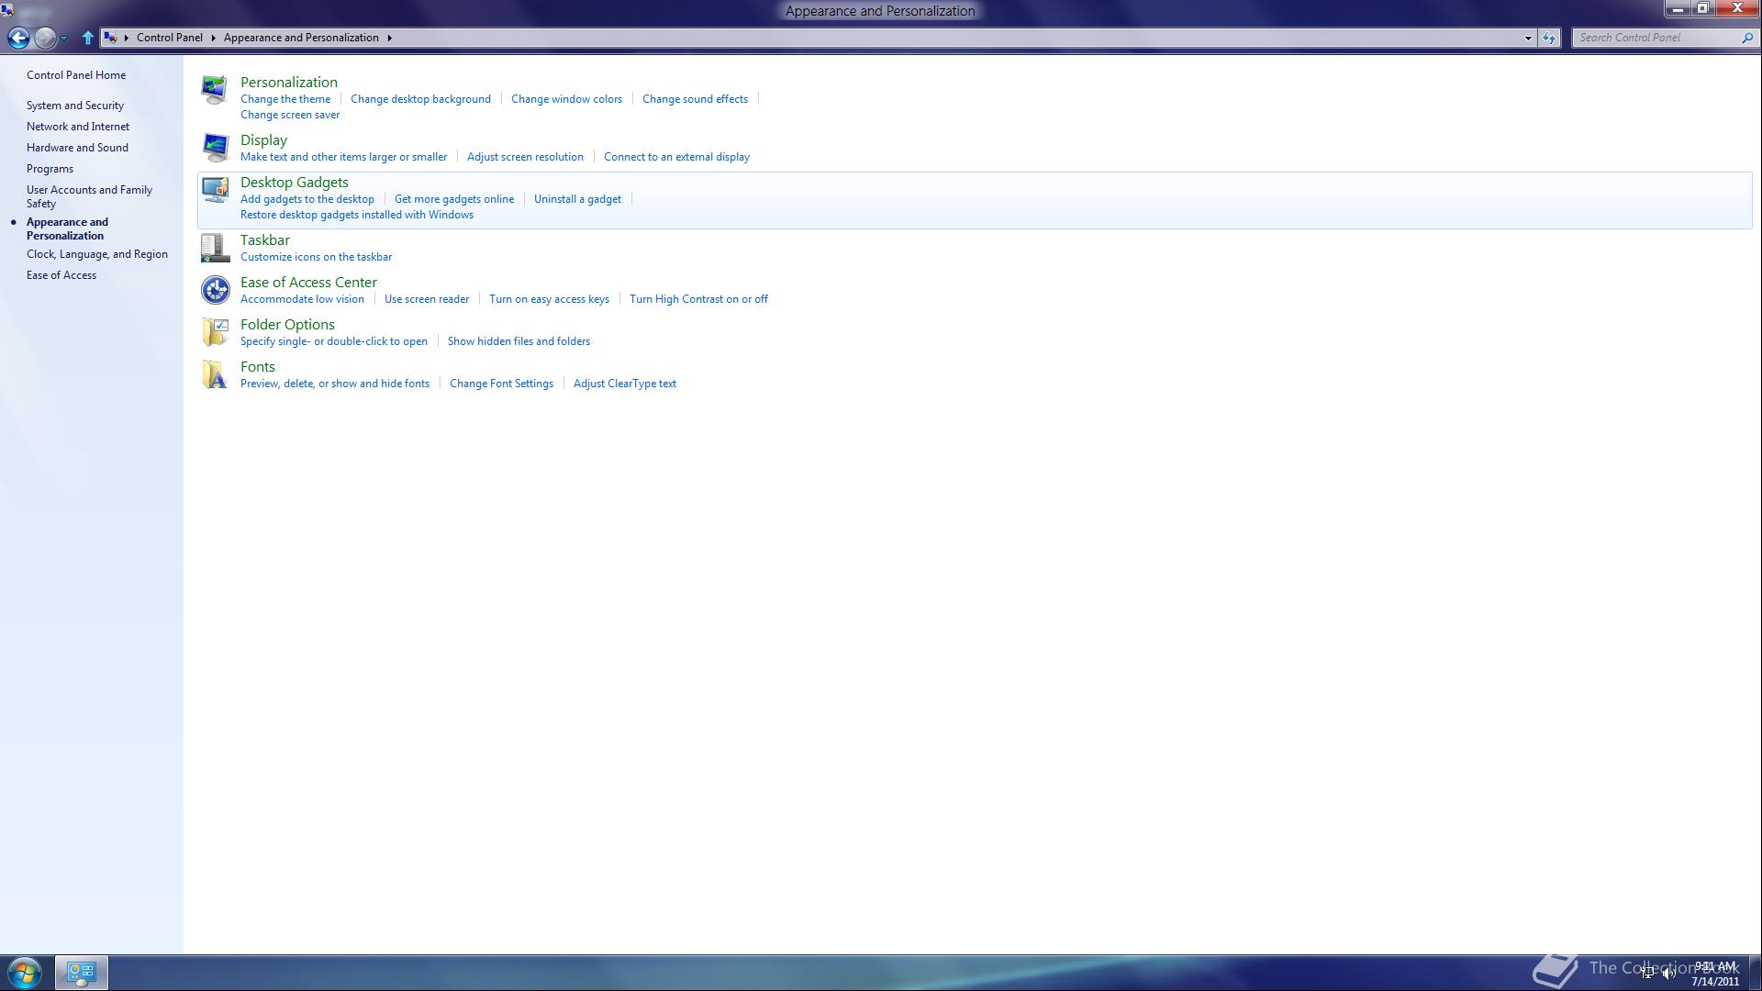Refresh the address bar view
Image resolution: width=1762 pixels, height=991 pixels.
coord(1549,38)
